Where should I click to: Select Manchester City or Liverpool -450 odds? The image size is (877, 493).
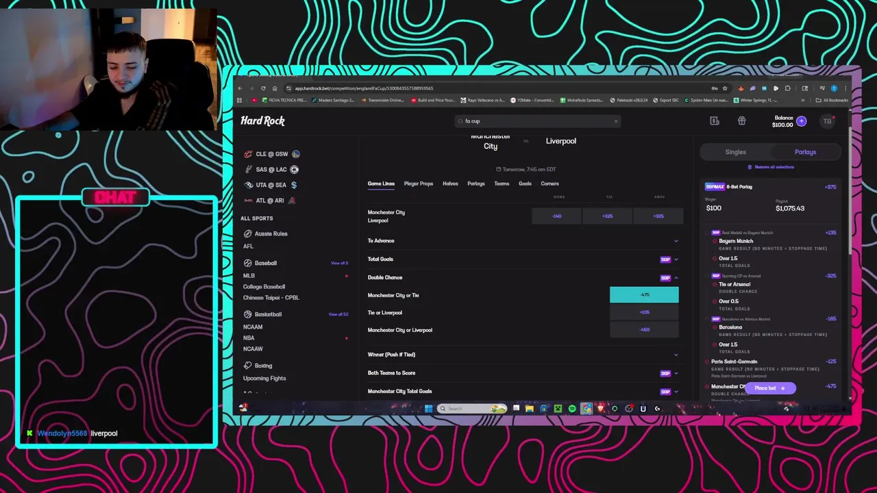coord(644,330)
